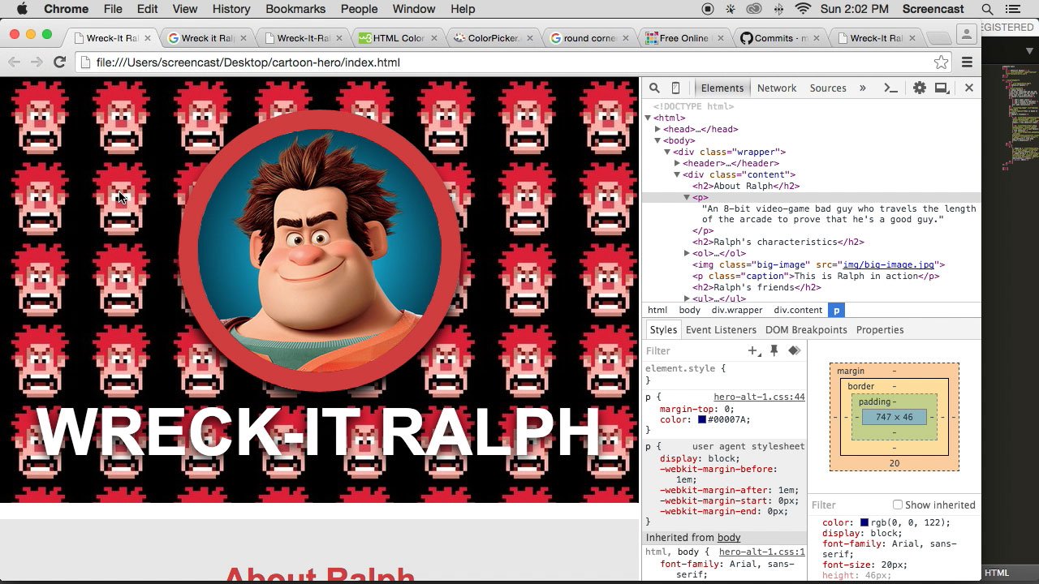Click the DevTools inspect element magnifier icon

(x=654, y=88)
